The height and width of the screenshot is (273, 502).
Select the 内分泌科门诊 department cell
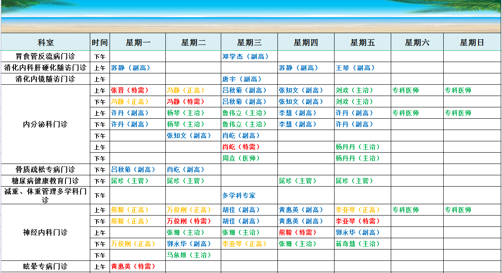(45, 124)
